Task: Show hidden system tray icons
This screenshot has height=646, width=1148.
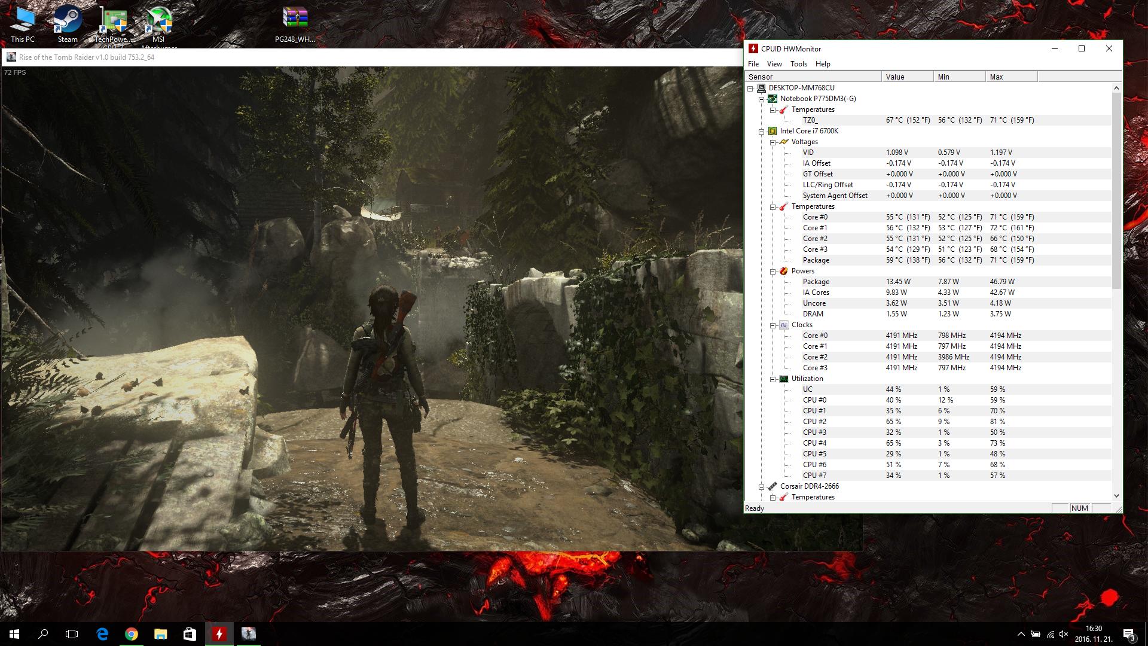Action: pyautogui.click(x=1021, y=634)
